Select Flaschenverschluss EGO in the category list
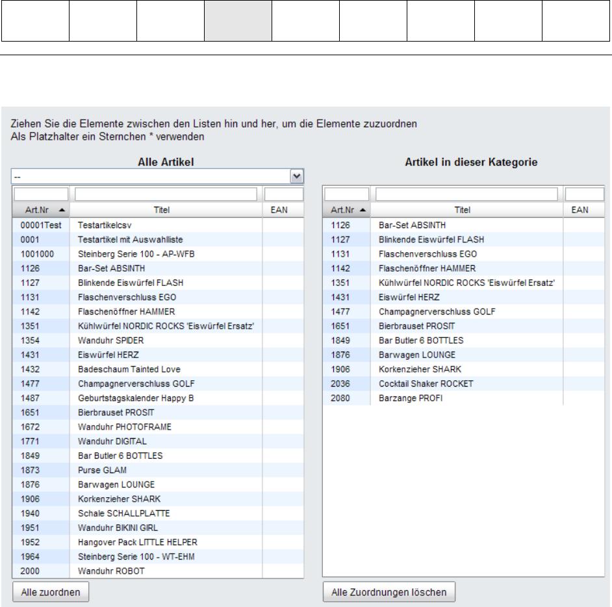Viewport: 612px width, 607px height. coord(464,254)
